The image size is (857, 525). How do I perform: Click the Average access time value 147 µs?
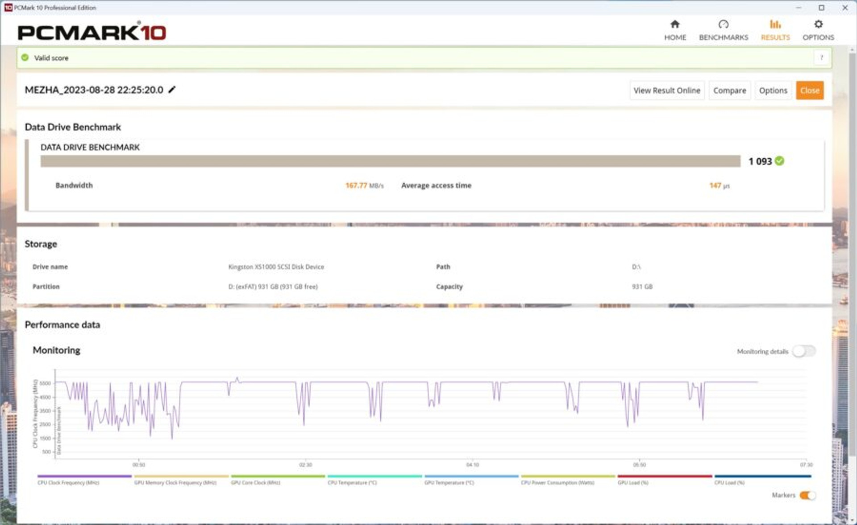pyautogui.click(x=719, y=185)
